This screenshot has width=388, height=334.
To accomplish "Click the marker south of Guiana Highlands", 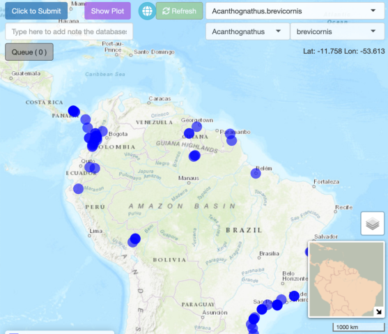I will 194,156.
